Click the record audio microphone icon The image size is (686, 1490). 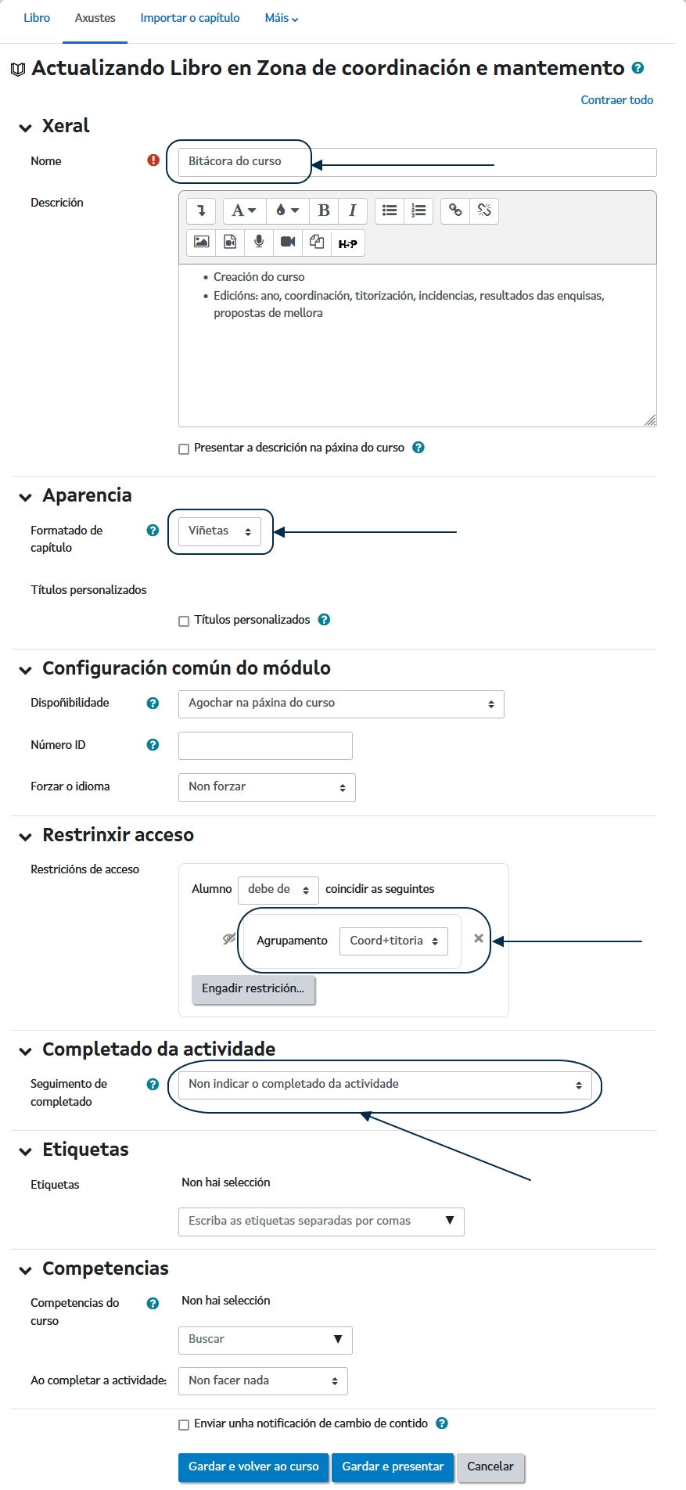[x=259, y=243]
